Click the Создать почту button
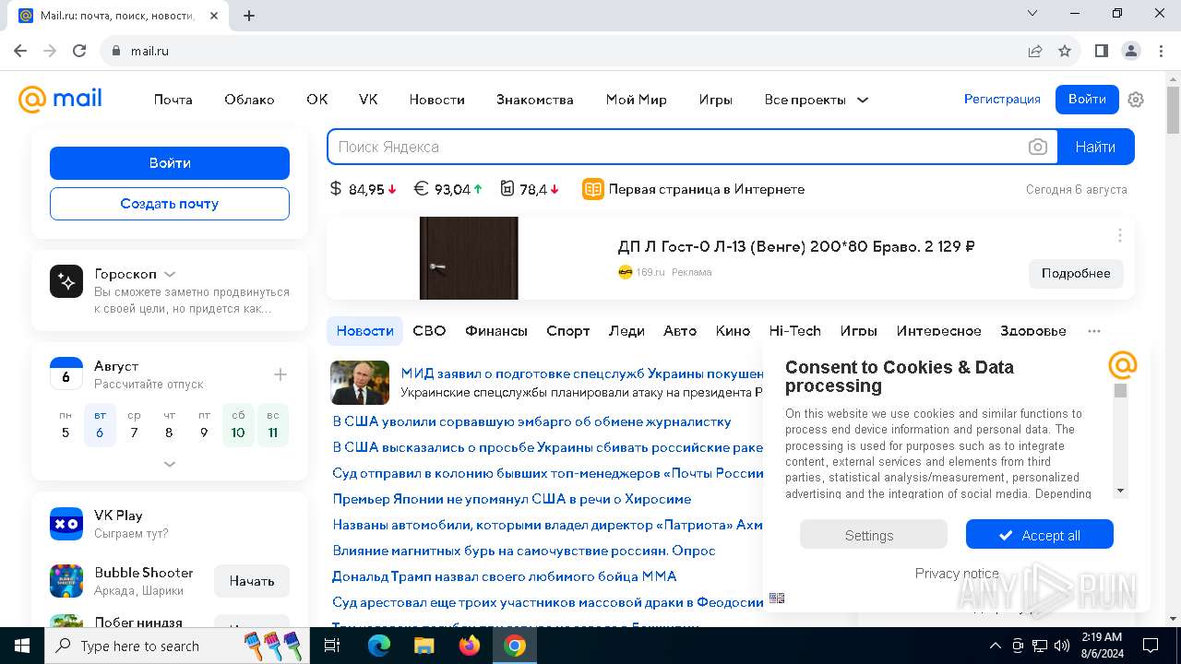This screenshot has height=664, width=1181. pyautogui.click(x=170, y=204)
